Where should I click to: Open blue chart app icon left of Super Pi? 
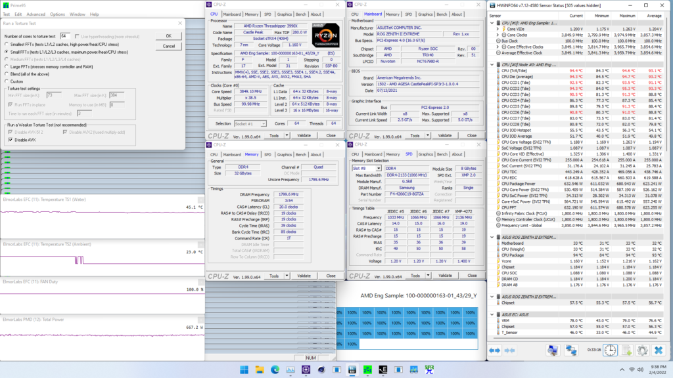tap(414, 369)
